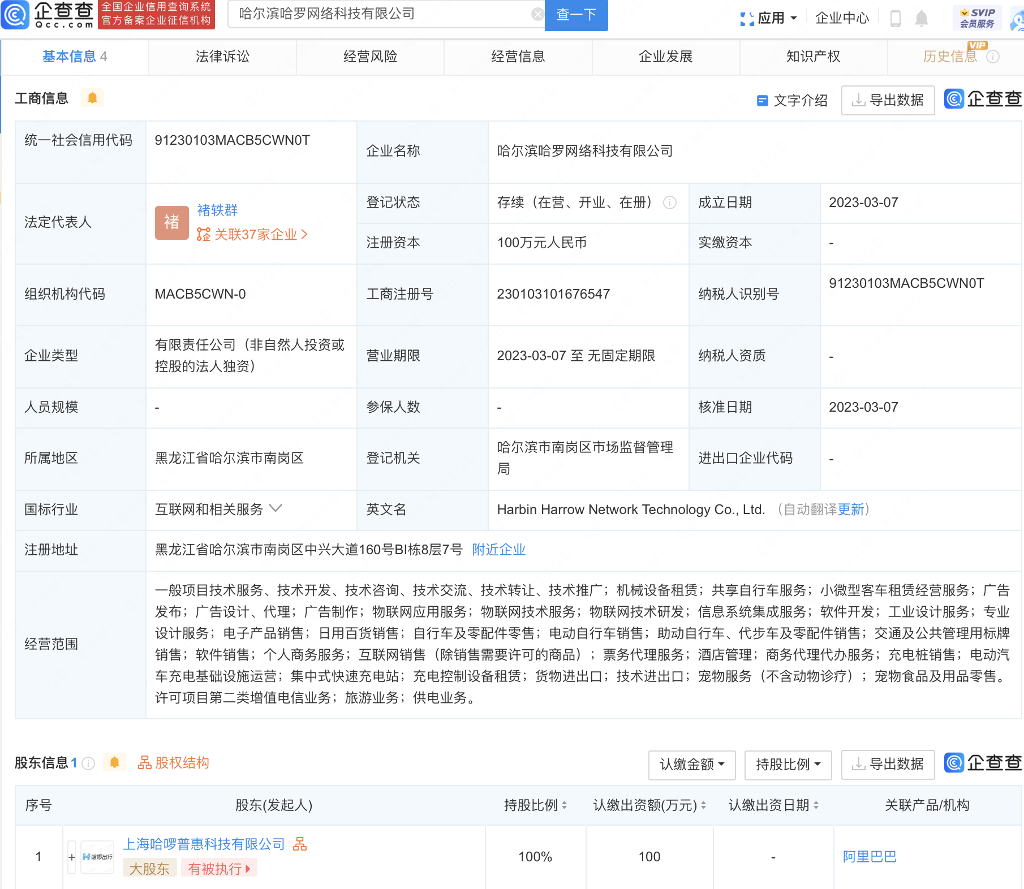Subscribe to 股东信息 alert bell
Image resolution: width=1024 pixels, height=889 pixels.
point(114,762)
